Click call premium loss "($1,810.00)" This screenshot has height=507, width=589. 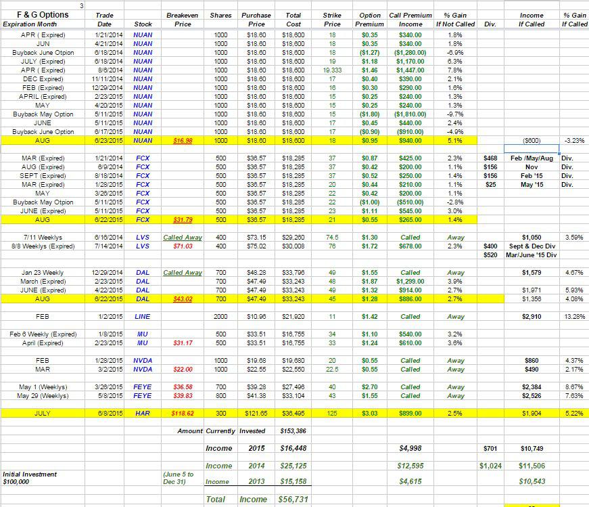point(410,114)
